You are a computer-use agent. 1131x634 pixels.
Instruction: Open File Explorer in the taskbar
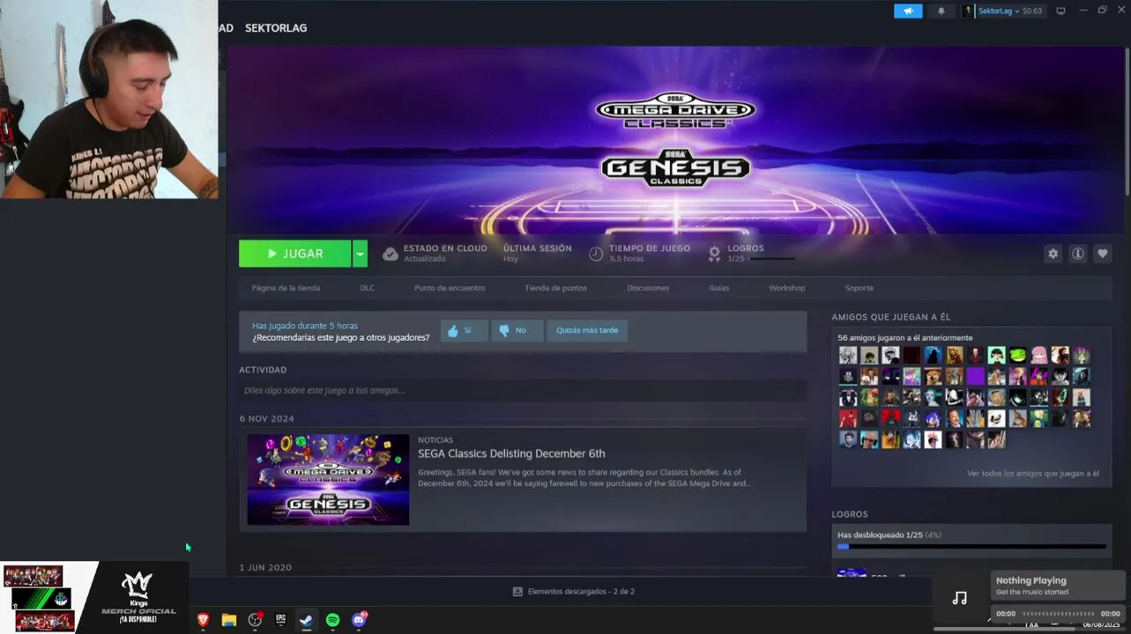229,620
